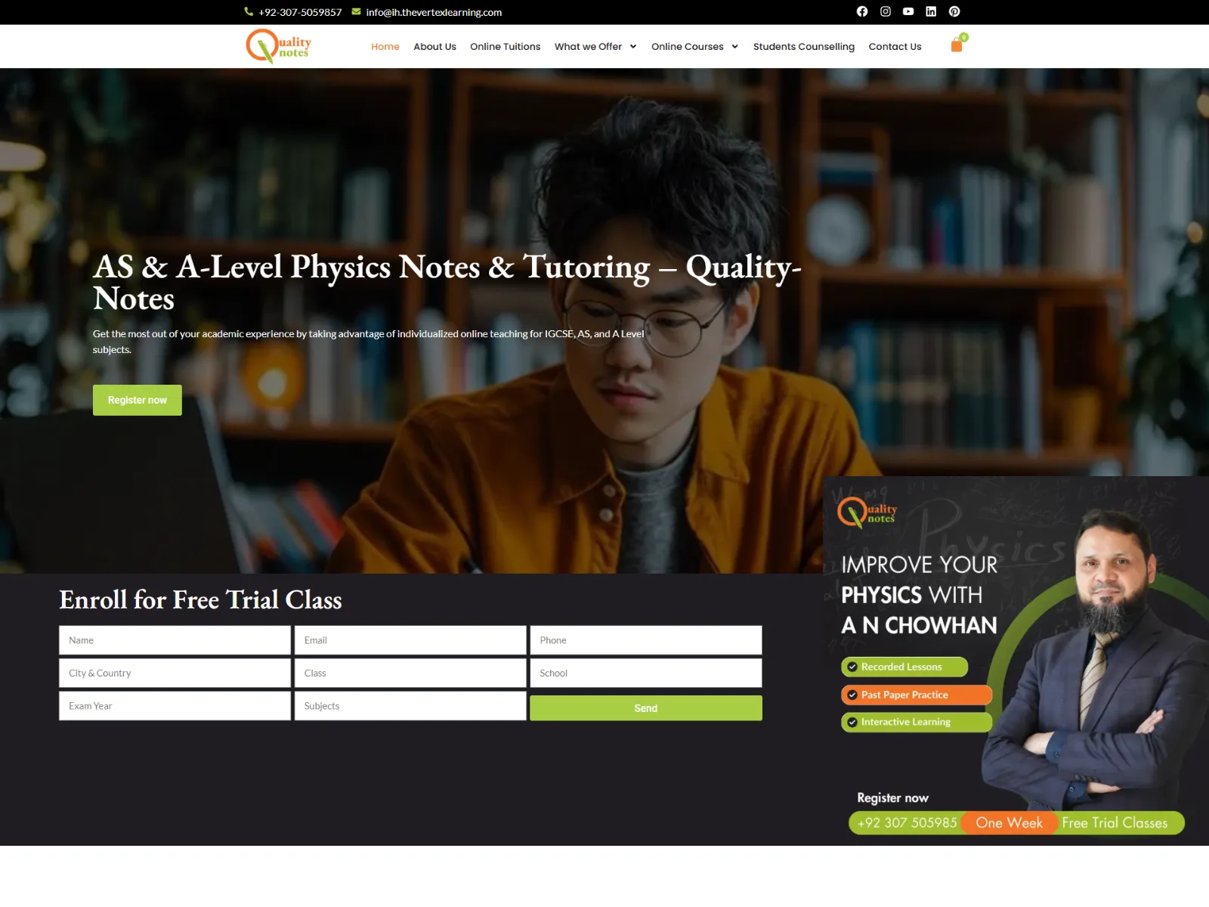Click the phone icon in top bar
Image resolution: width=1209 pixels, height=907 pixels.
click(x=249, y=11)
